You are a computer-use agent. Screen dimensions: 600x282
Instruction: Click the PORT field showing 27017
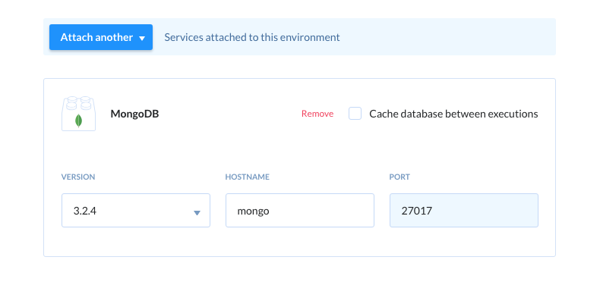click(x=464, y=210)
